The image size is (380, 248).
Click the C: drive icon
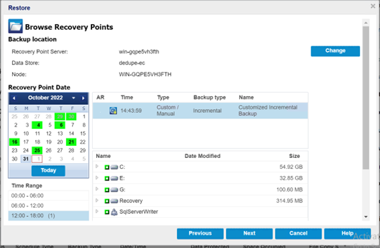click(114, 167)
